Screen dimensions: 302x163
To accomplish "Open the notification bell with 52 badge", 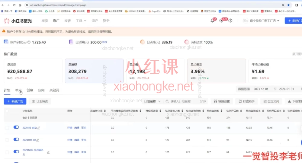I will pyautogui.click(x=212, y=21).
